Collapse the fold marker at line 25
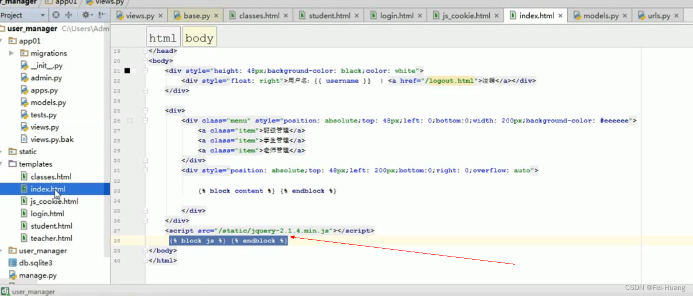Viewport: 693px width, 296px height. pyautogui.click(x=145, y=111)
